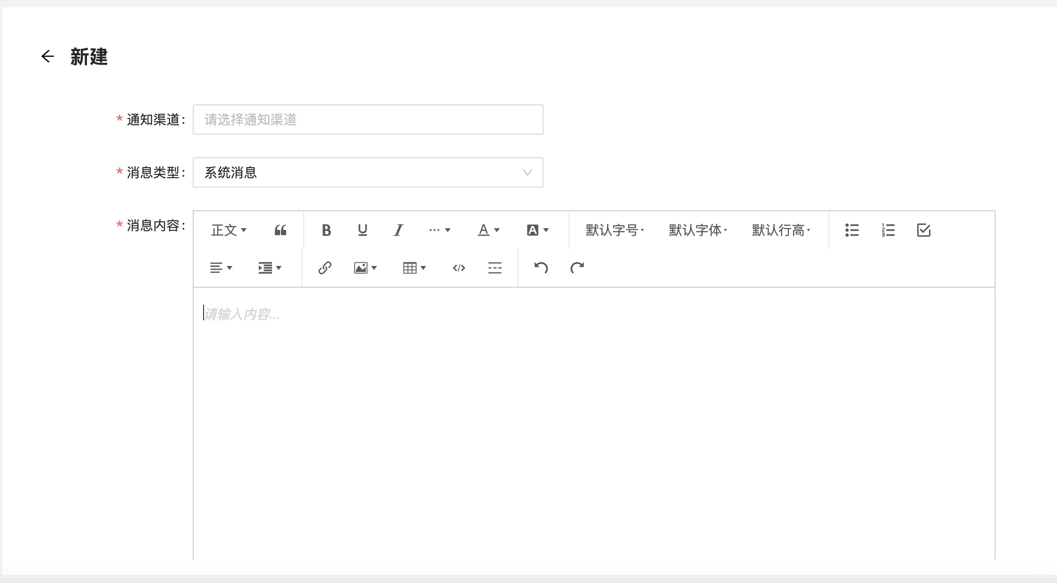Expand the 消息类型 chevron arrow

528,172
